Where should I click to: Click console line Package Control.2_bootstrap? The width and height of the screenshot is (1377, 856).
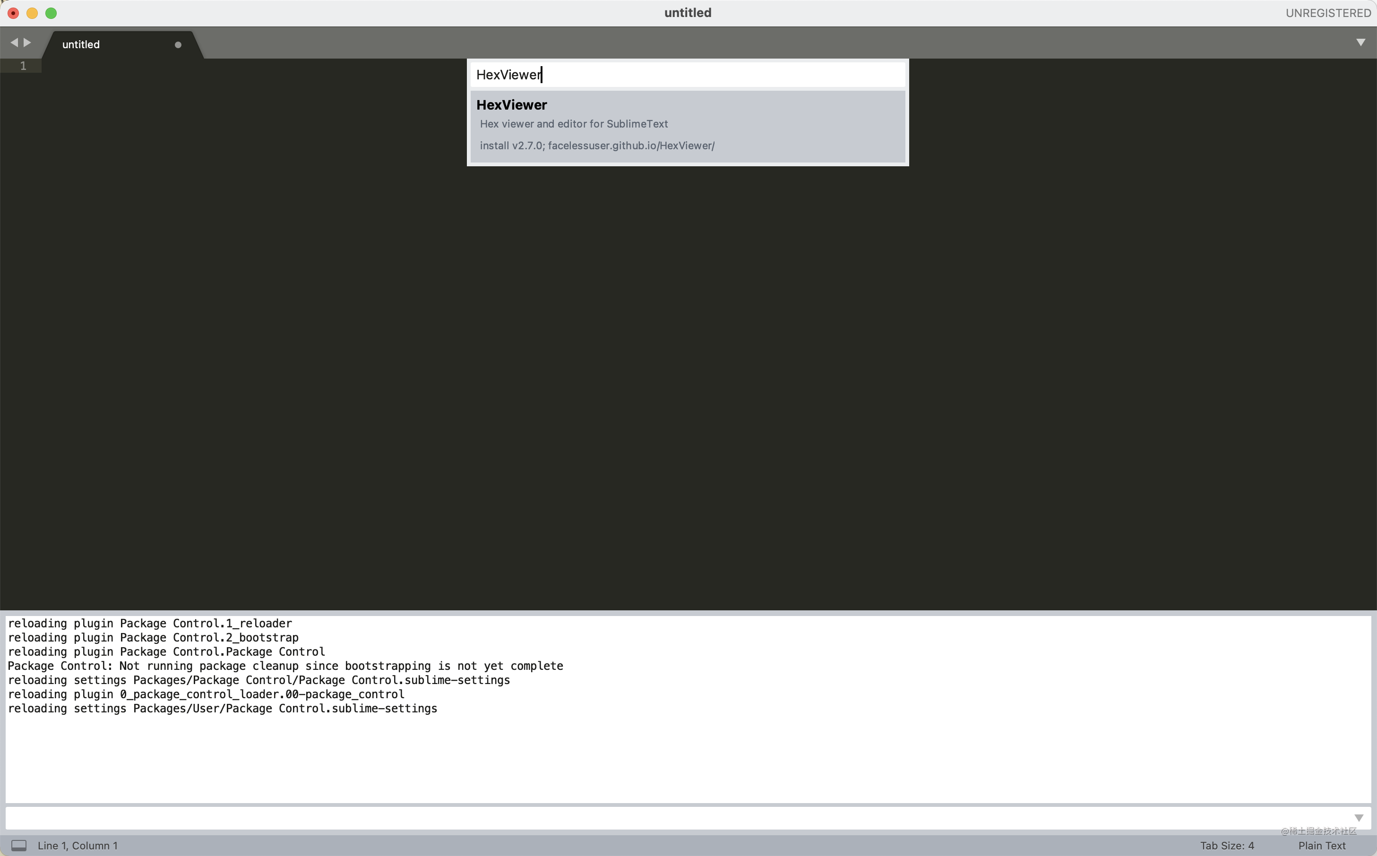click(x=153, y=637)
